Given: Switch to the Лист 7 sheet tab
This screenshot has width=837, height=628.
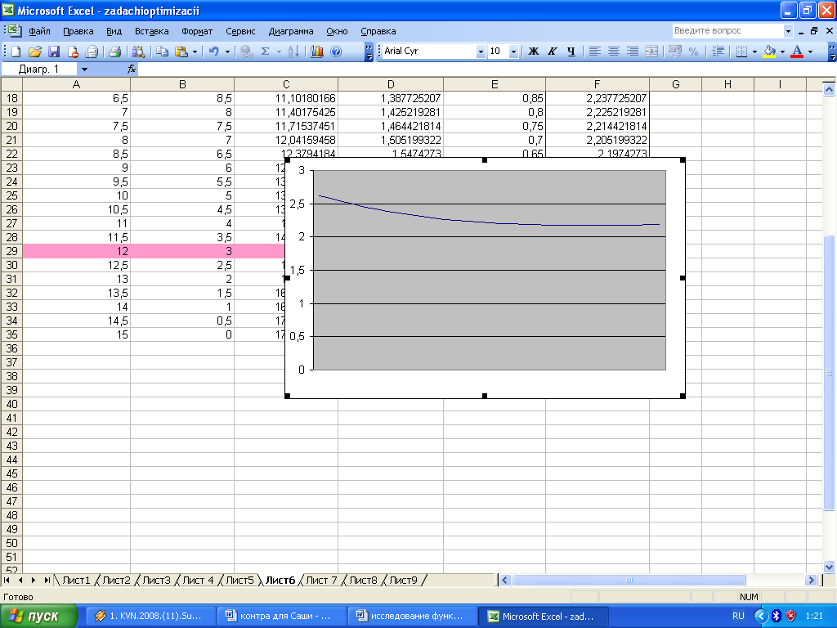Looking at the screenshot, I should coord(321,581).
